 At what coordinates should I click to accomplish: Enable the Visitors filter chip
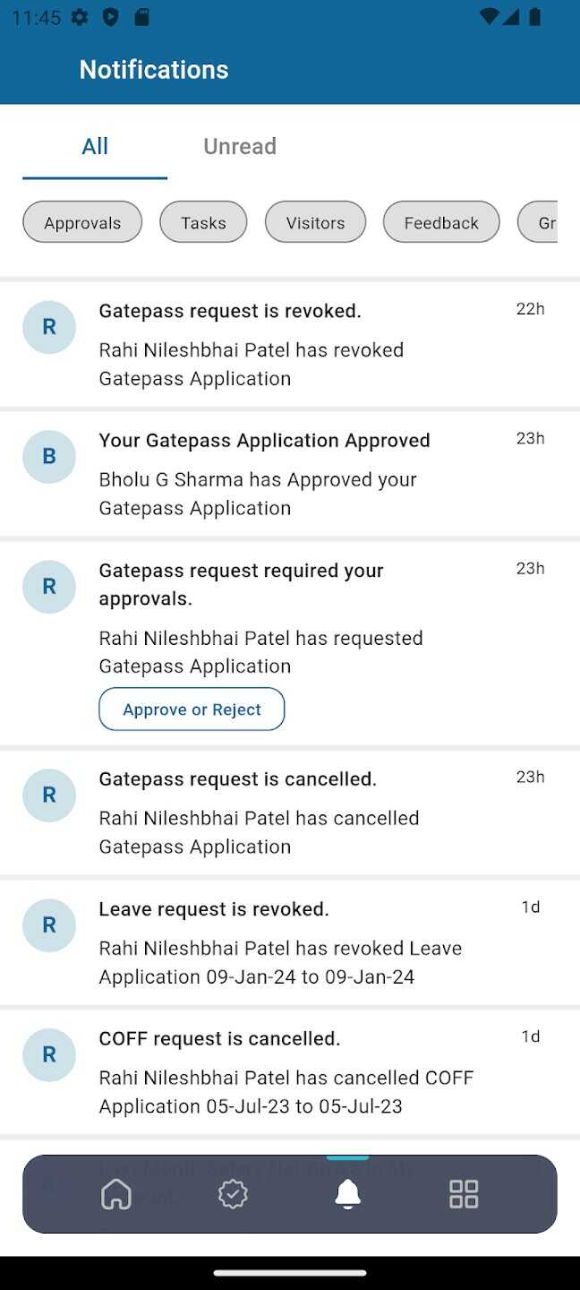(x=315, y=222)
